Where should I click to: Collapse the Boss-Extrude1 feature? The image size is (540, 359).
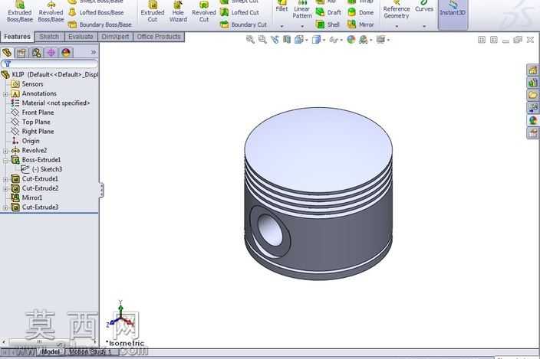pos(5,160)
